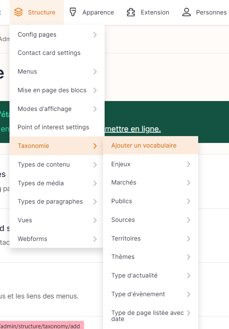Open the Taxonomie menu entry
Image resolution: width=229 pixels, height=329 pixels.
pyautogui.click(x=33, y=146)
